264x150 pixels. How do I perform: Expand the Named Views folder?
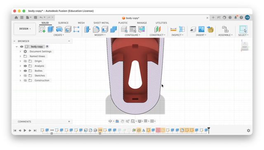(x=20, y=56)
